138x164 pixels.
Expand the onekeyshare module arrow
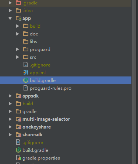click(x=10, y=127)
